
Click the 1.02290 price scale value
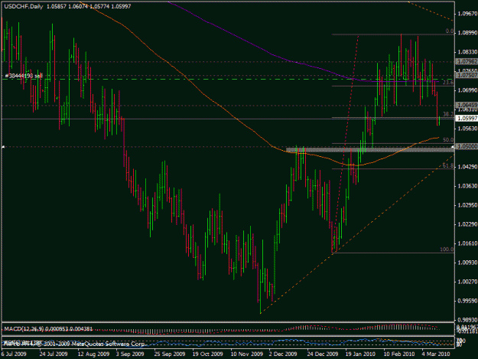(467, 224)
